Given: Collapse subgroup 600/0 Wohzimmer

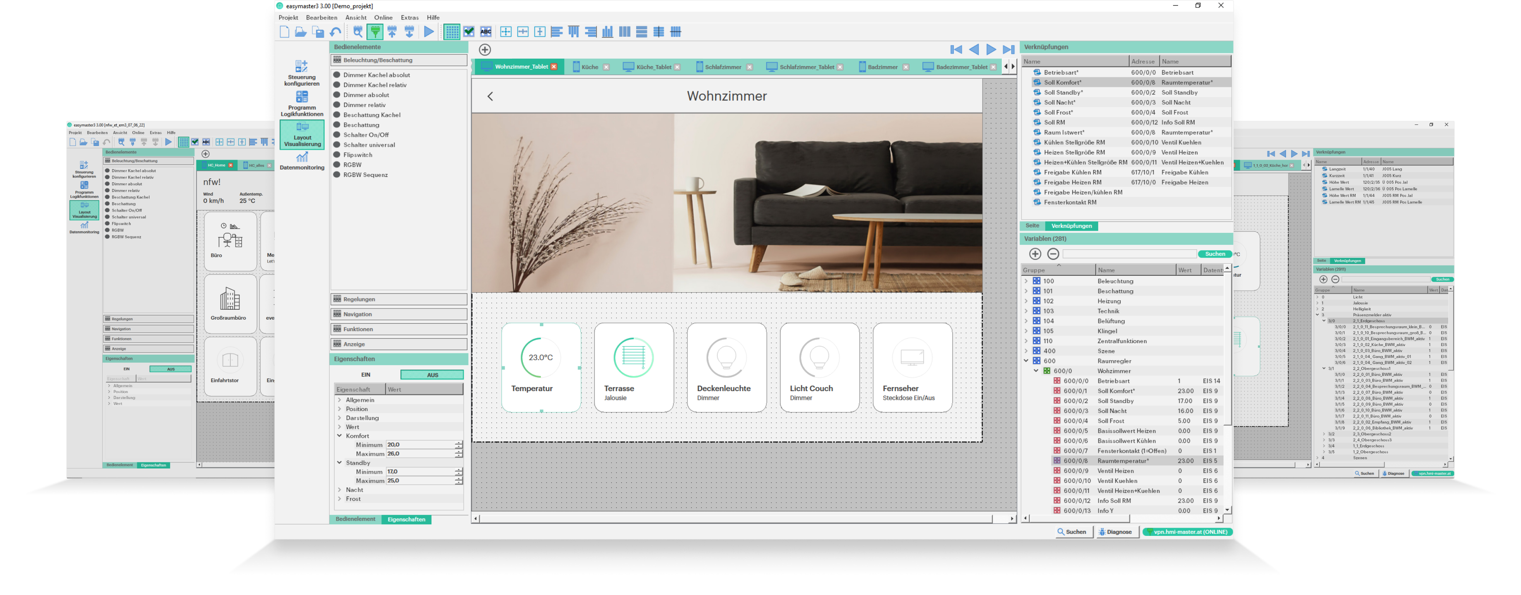Looking at the screenshot, I should (x=1036, y=371).
